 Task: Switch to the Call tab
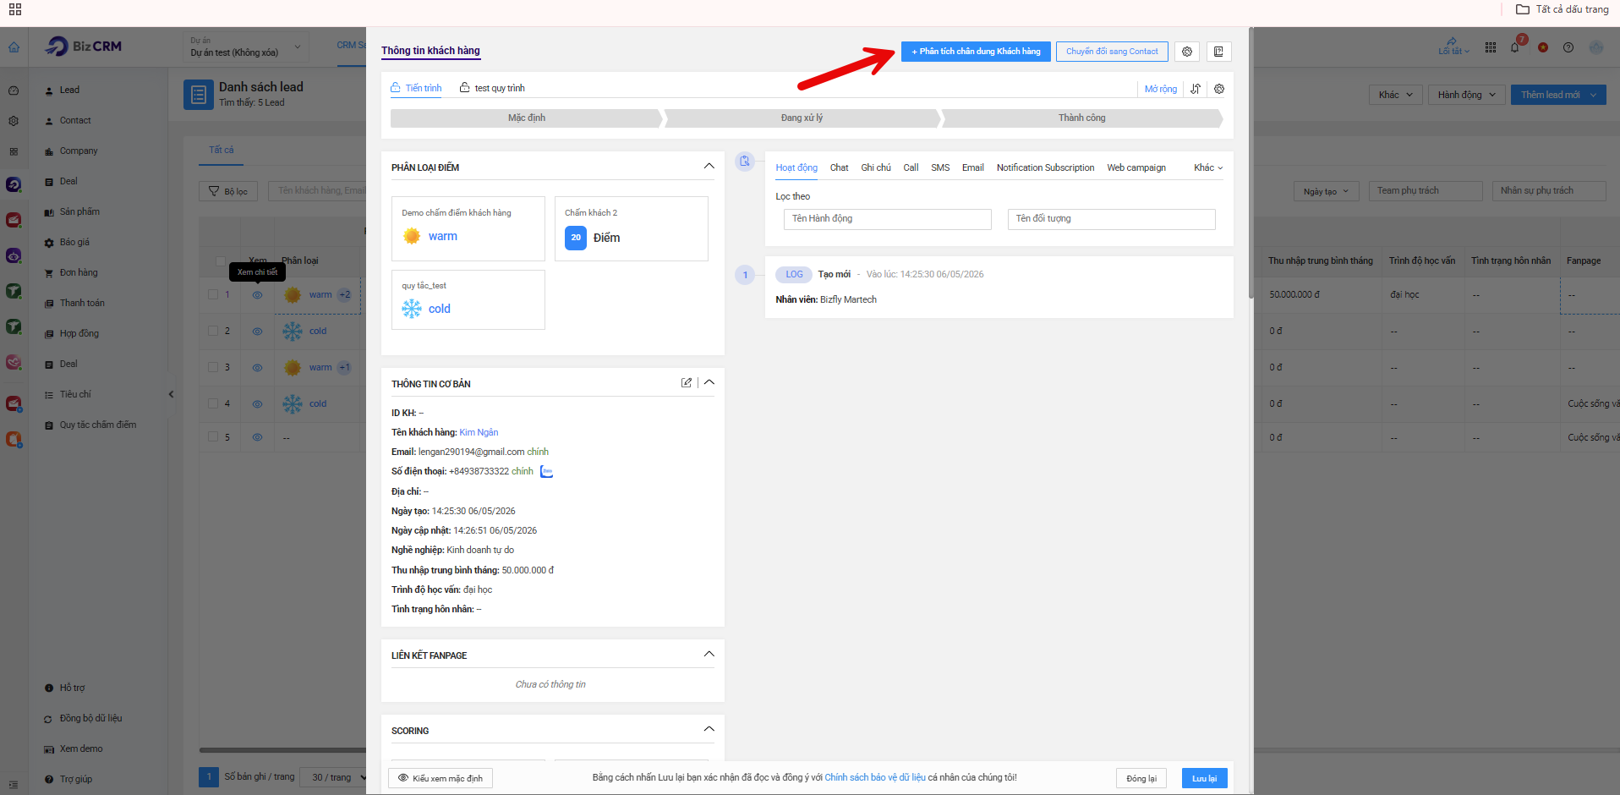(911, 167)
